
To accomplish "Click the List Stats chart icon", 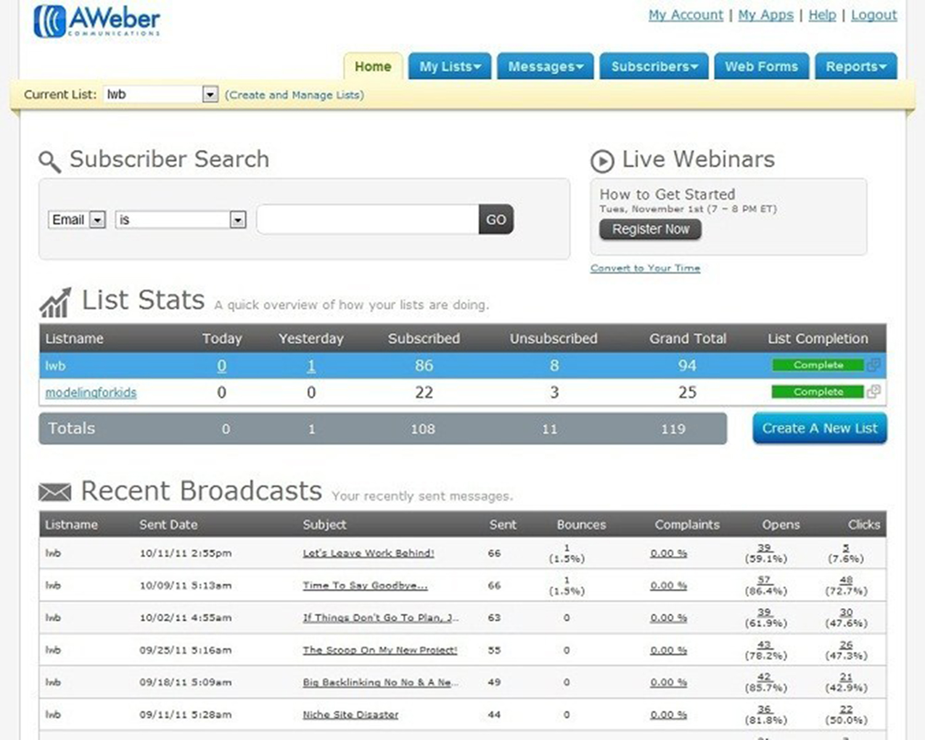I will point(55,303).
